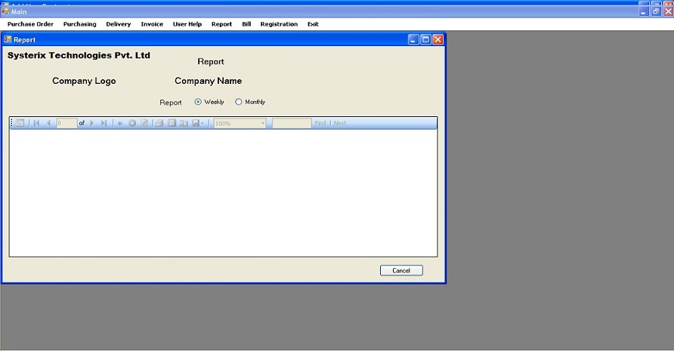Click Find in report toolbar
The image size is (674, 351).
pos(320,123)
